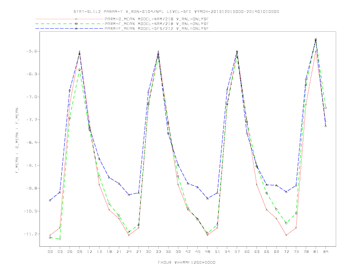The height and width of the screenshot is (274, 355).
Task: Click x-axis forecast hour label 42
Action: 188,252
